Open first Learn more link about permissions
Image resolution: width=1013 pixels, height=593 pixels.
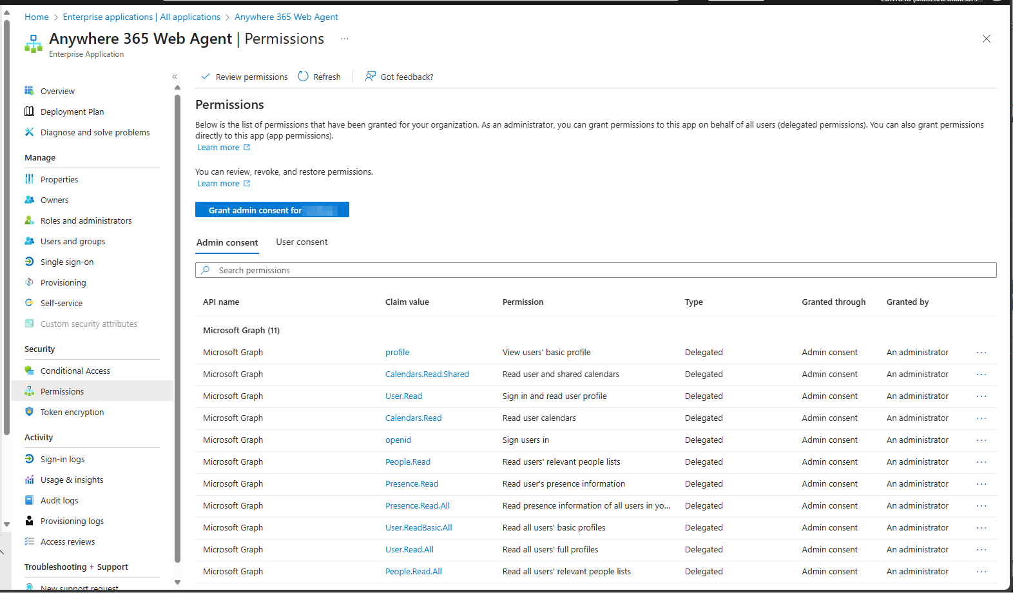click(x=224, y=148)
